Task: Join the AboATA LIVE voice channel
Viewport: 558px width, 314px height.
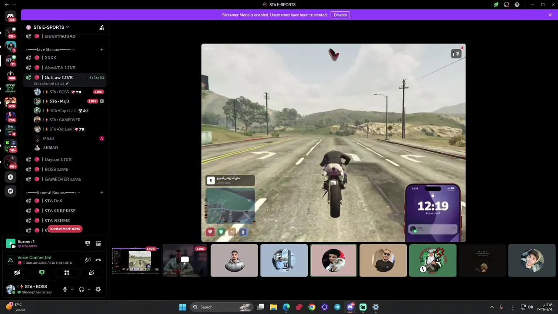Action: [x=65, y=68]
